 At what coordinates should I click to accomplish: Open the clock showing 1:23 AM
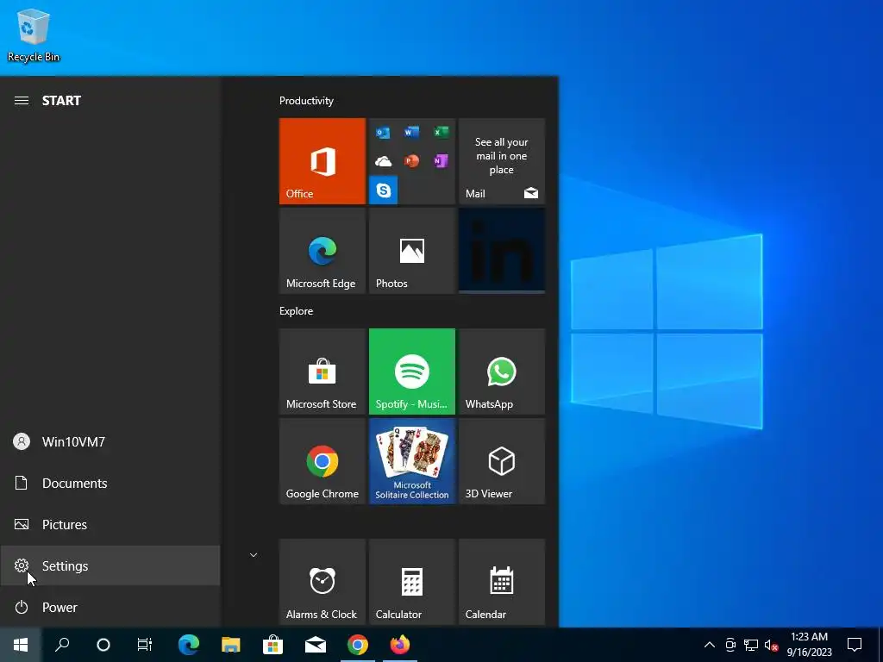[x=809, y=645]
